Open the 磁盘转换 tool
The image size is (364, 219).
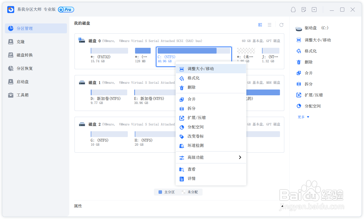pos(36,55)
